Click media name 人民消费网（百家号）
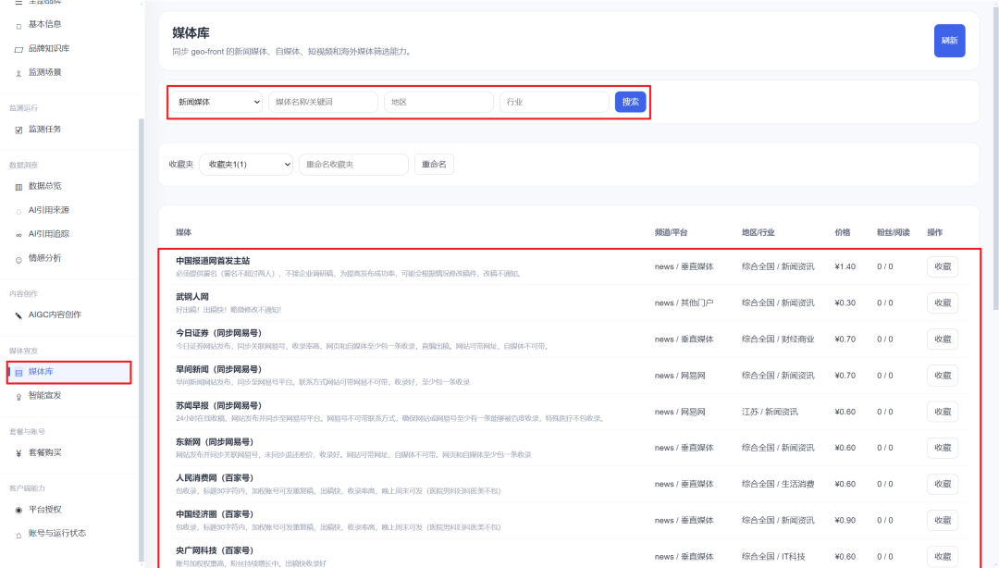Screen dimensions: 999x568 click(215, 477)
